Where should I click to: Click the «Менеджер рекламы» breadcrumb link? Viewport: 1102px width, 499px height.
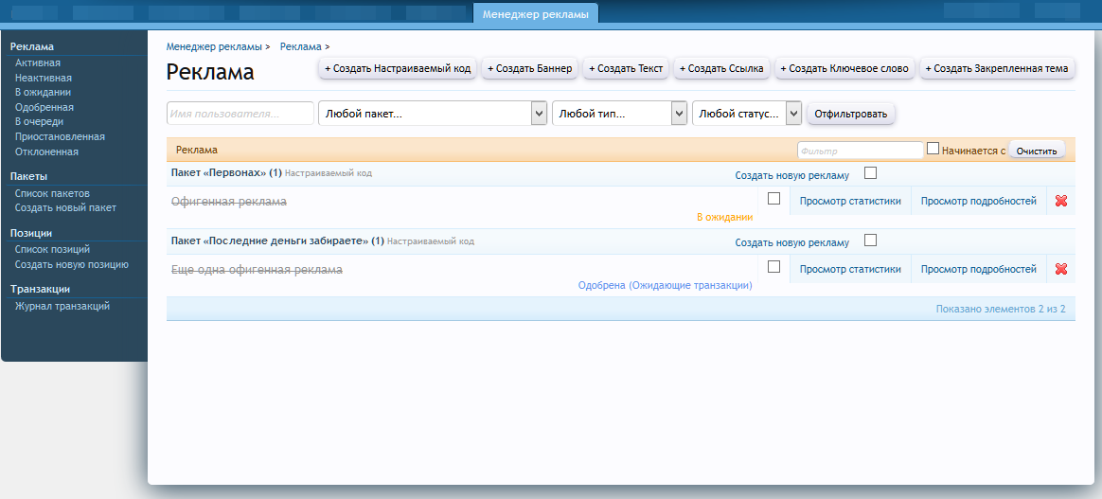click(214, 46)
